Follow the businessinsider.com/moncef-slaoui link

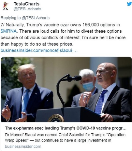pos(39,50)
